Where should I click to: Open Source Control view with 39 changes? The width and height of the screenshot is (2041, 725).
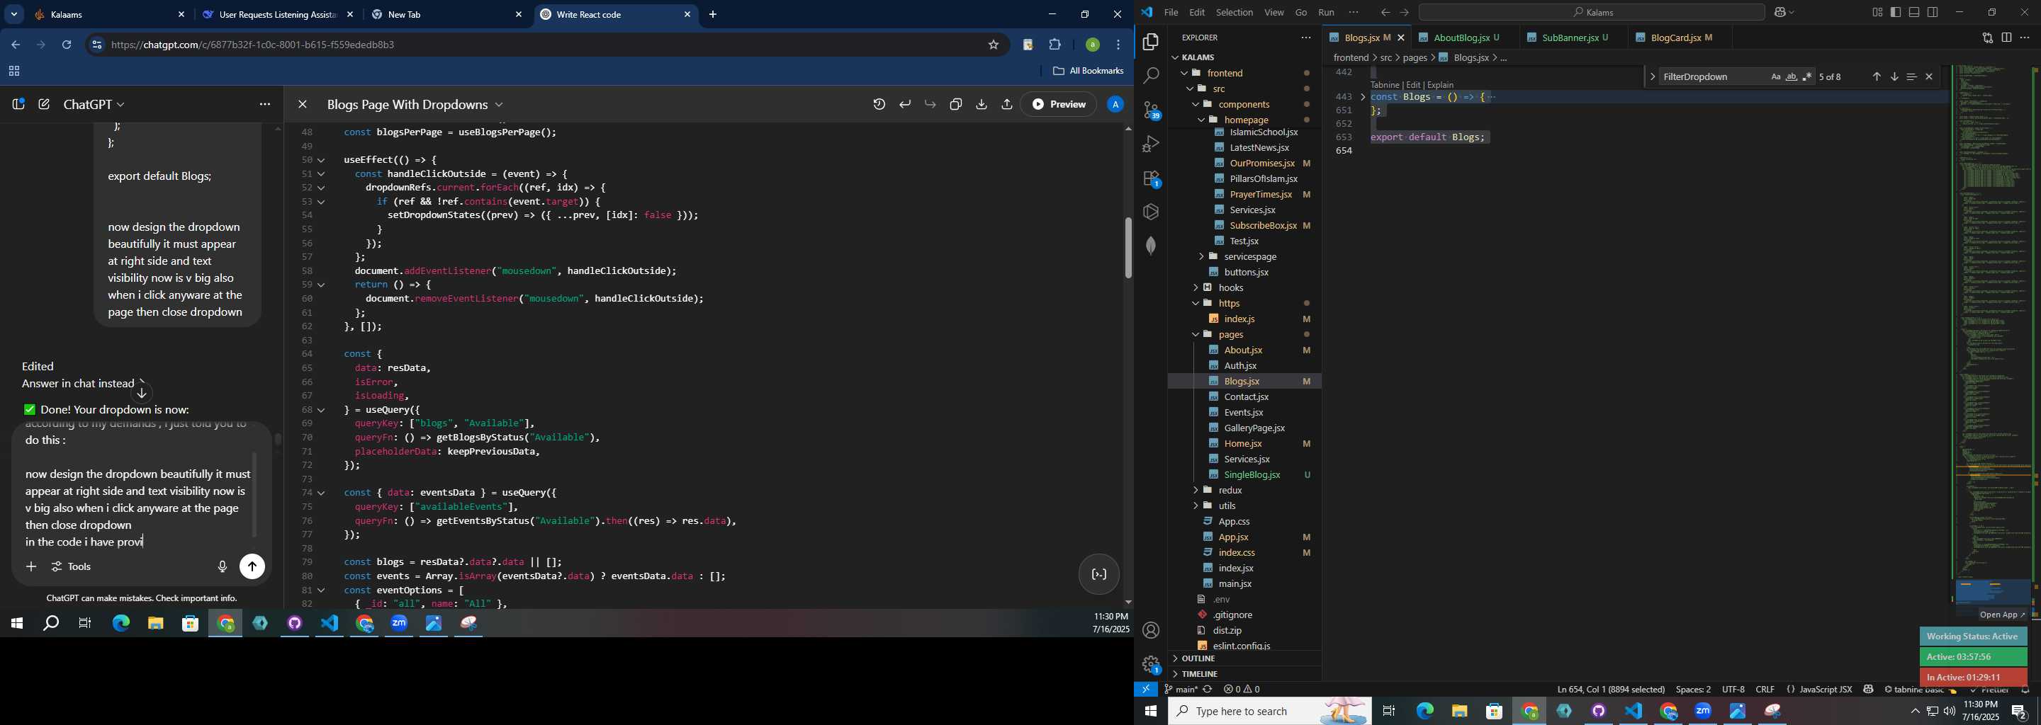pyautogui.click(x=1150, y=110)
